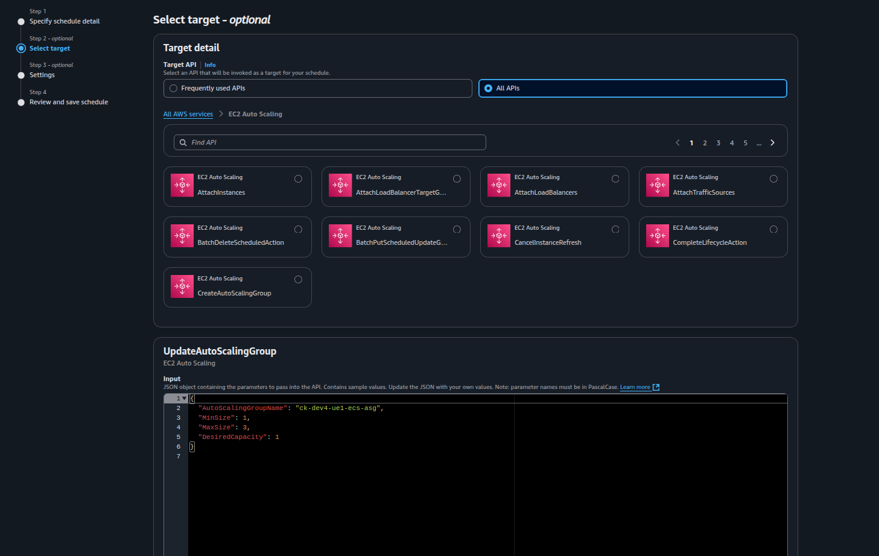
Task: Click the BatchDeleteScheduledAction card icon
Action: point(182,236)
